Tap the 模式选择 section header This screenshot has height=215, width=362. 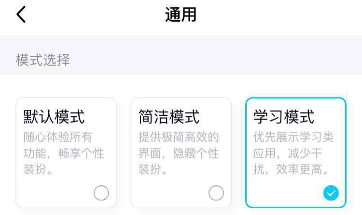point(43,60)
